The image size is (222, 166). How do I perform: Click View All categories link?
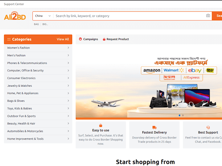(x=63, y=39)
